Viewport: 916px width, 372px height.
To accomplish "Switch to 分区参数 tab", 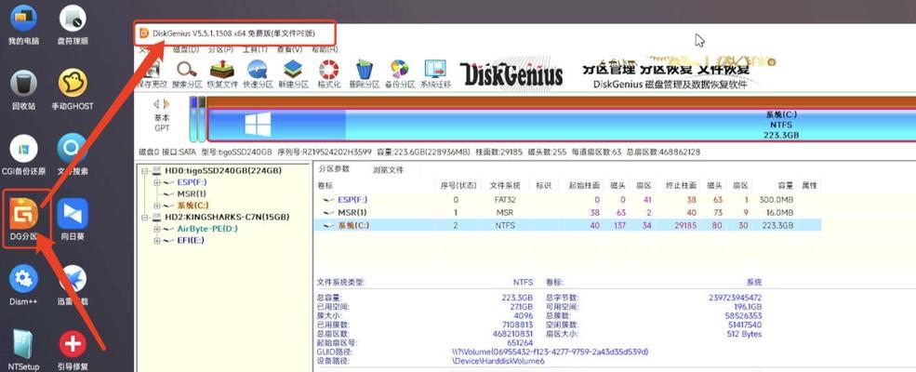I will (x=334, y=169).
